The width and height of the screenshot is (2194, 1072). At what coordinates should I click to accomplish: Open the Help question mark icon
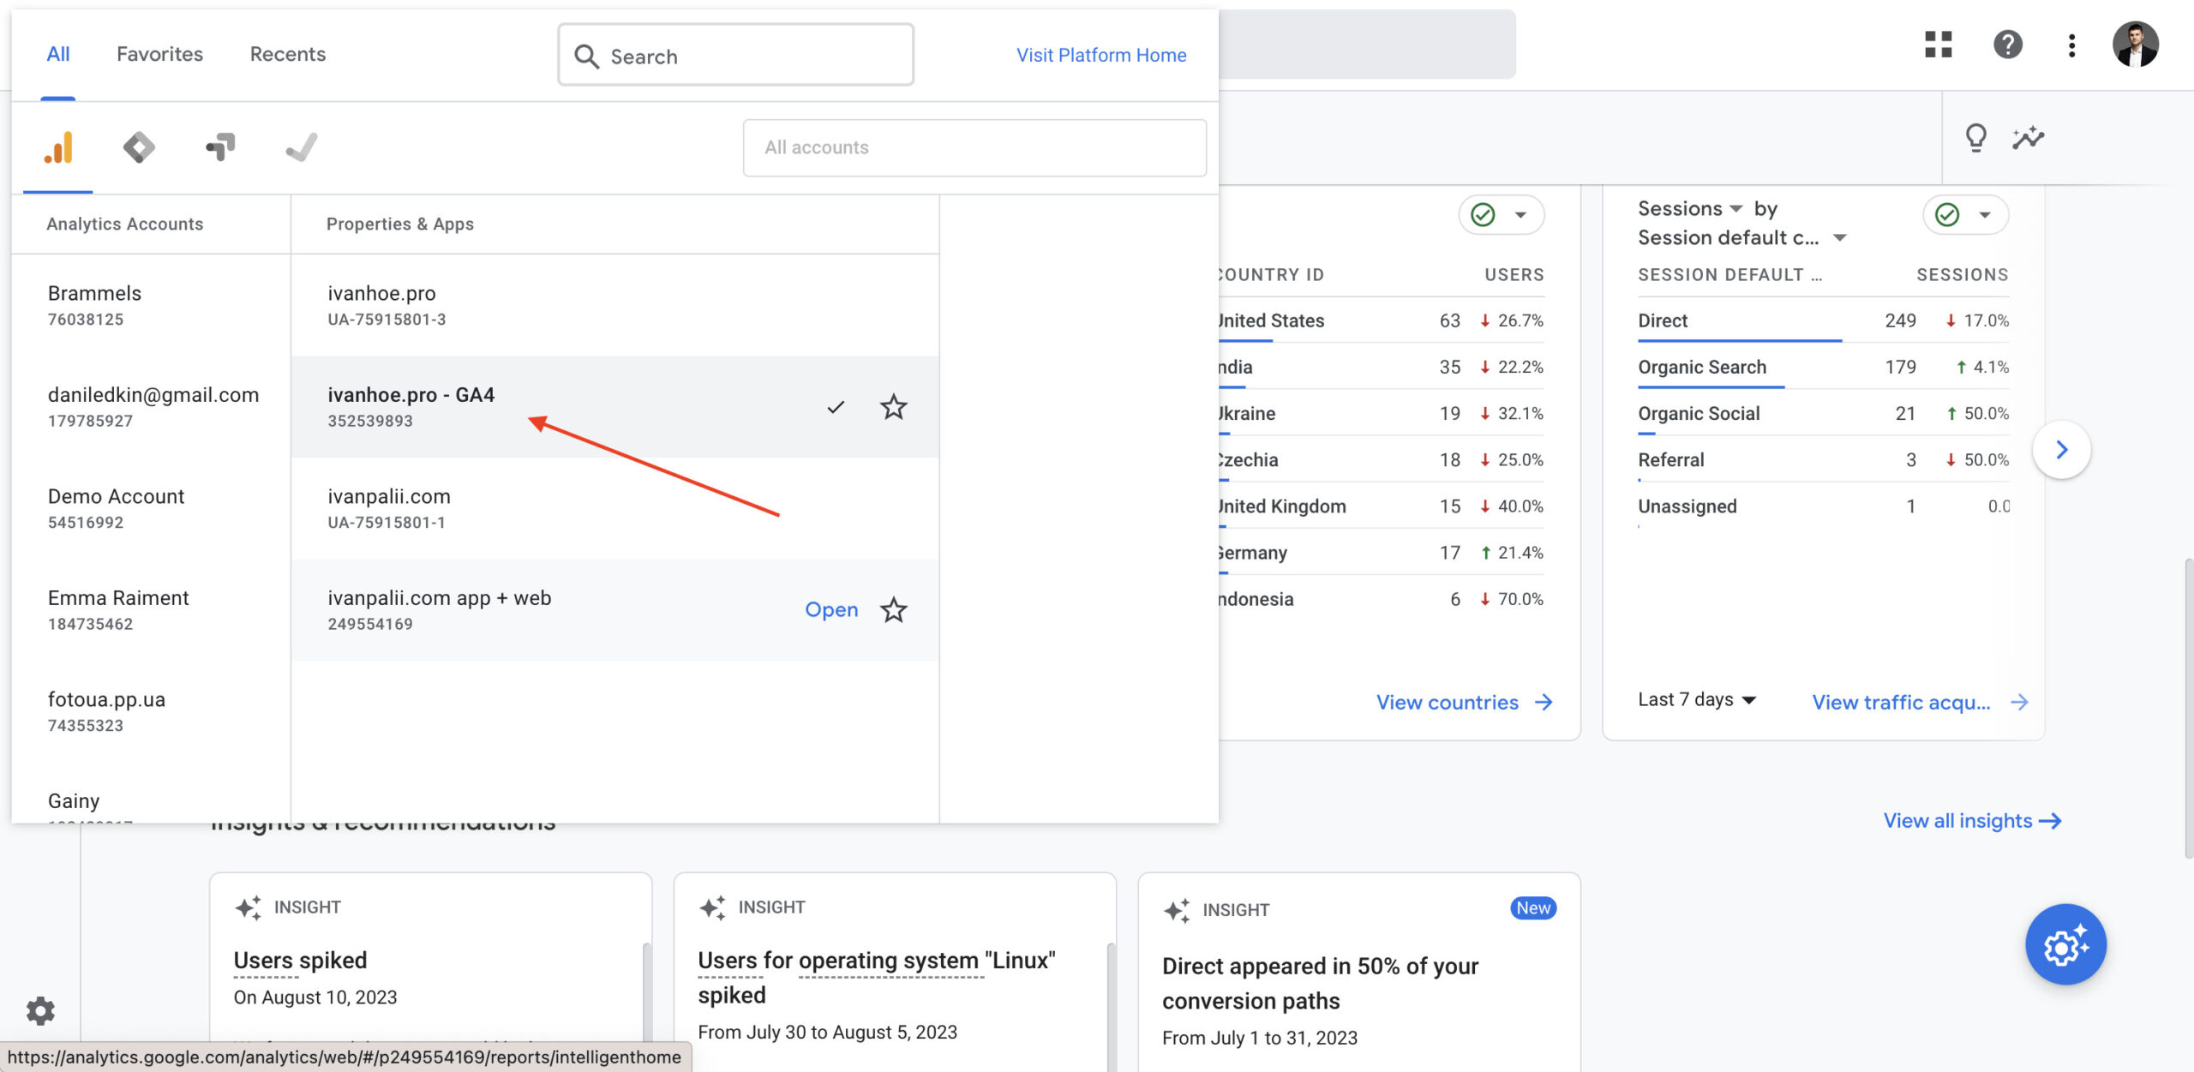[x=2007, y=45]
